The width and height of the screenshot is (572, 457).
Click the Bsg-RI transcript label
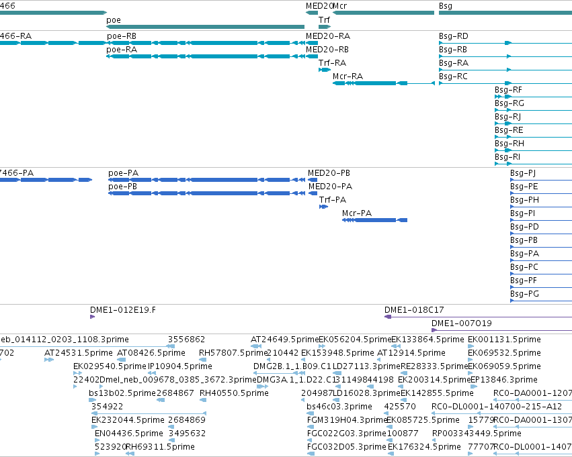click(x=507, y=157)
